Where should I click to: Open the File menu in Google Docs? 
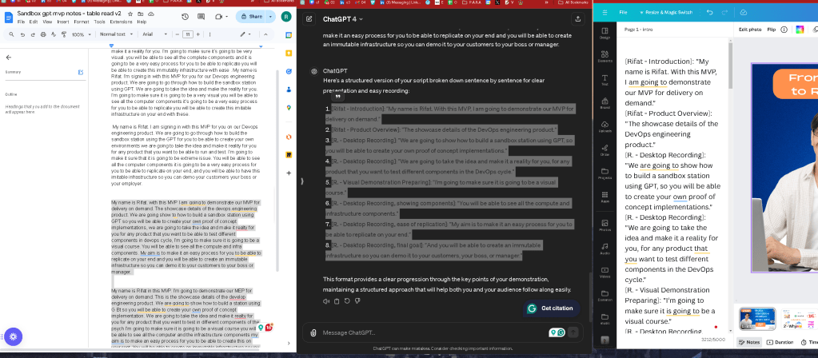coord(21,22)
